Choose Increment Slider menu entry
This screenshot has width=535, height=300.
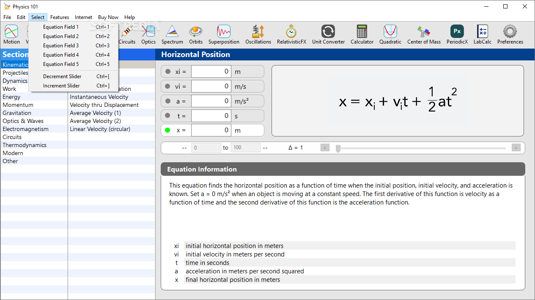[74, 86]
